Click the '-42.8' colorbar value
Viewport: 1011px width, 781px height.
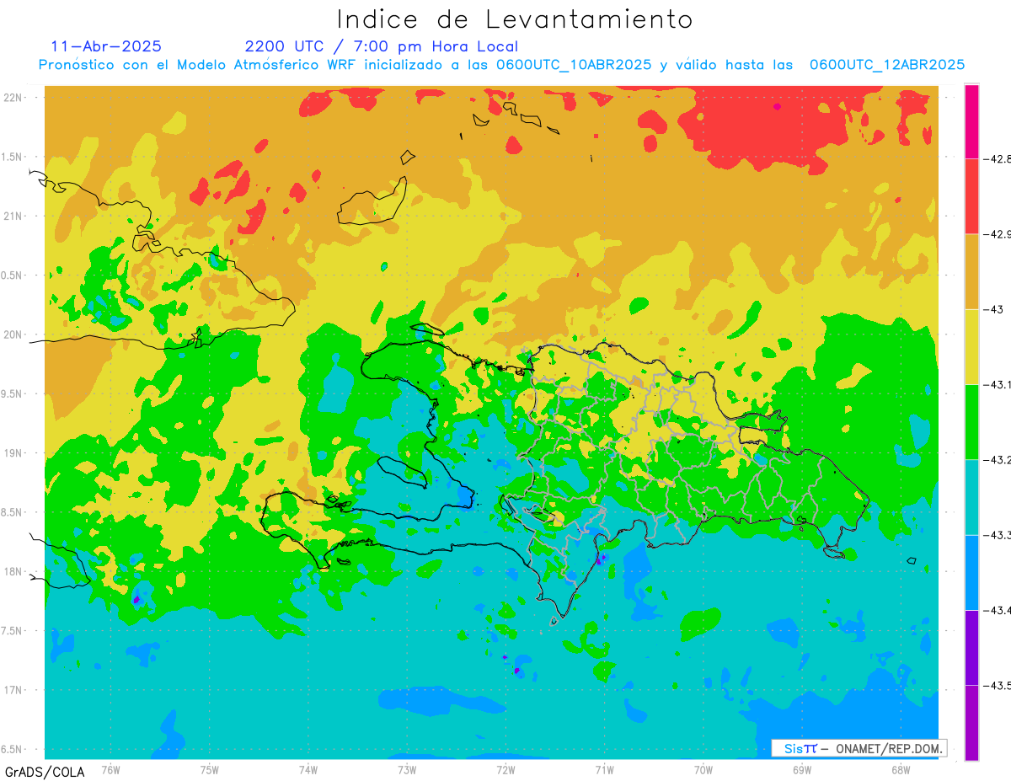pos(998,158)
